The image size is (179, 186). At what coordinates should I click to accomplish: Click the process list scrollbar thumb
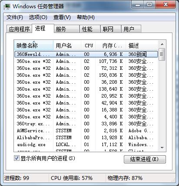pos(162,55)
